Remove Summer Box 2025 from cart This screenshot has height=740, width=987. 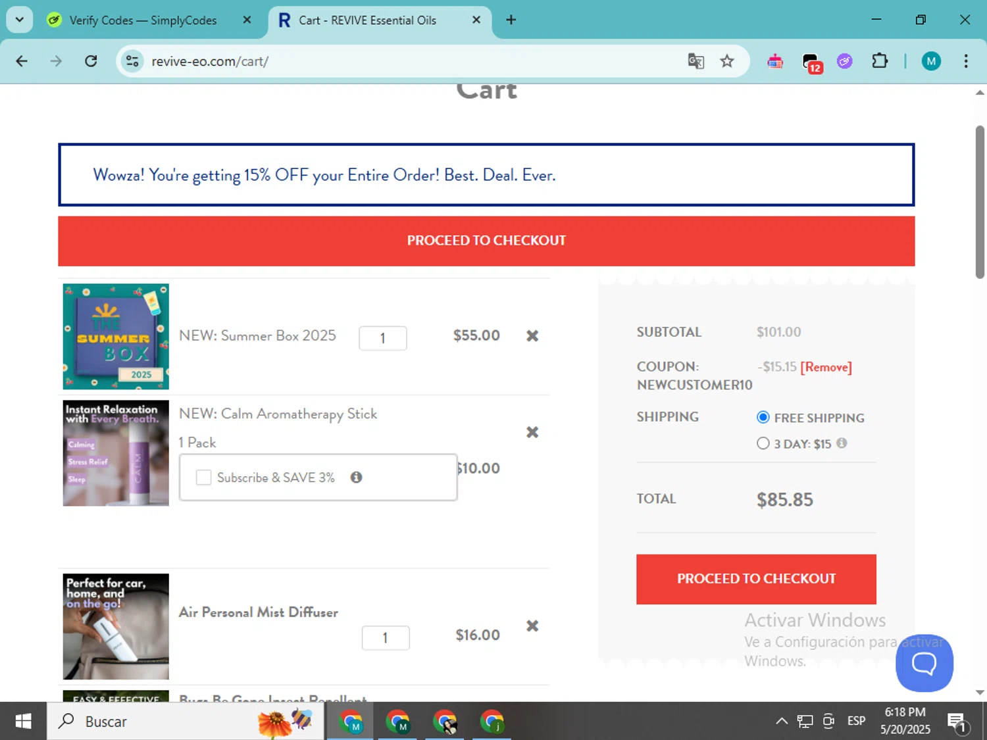tap(532, 335)
